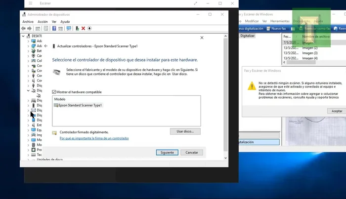Viewport: 346px width, 199px height.
Task: Click the scroll up arrow in Device Manager
Action: (x=225, y=36)
